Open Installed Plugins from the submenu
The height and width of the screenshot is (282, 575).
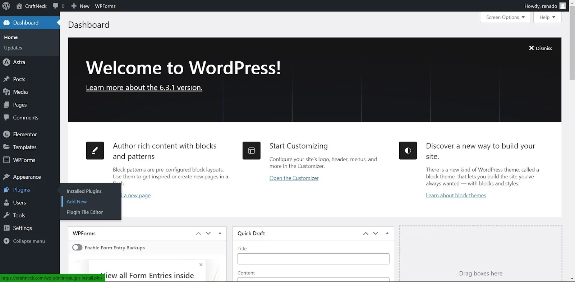pos(84,191)
